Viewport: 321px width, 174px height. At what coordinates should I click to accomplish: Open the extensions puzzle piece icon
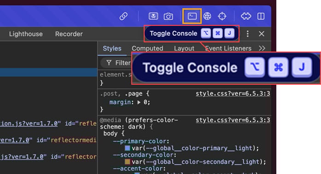click(246, 16)
